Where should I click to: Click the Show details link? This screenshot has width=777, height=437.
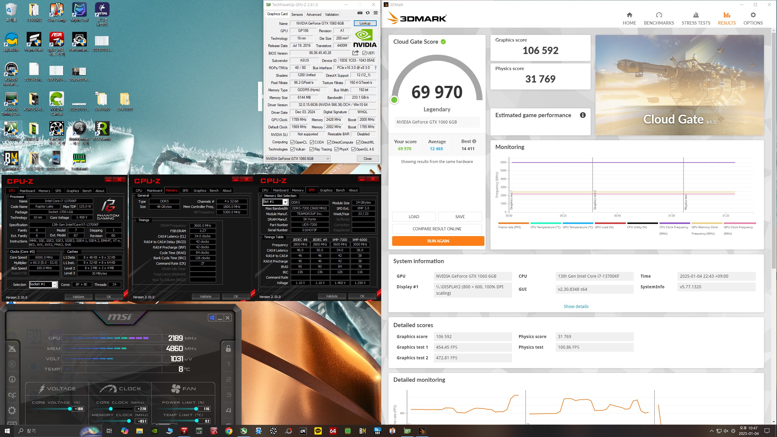click(x=576, y=307)
